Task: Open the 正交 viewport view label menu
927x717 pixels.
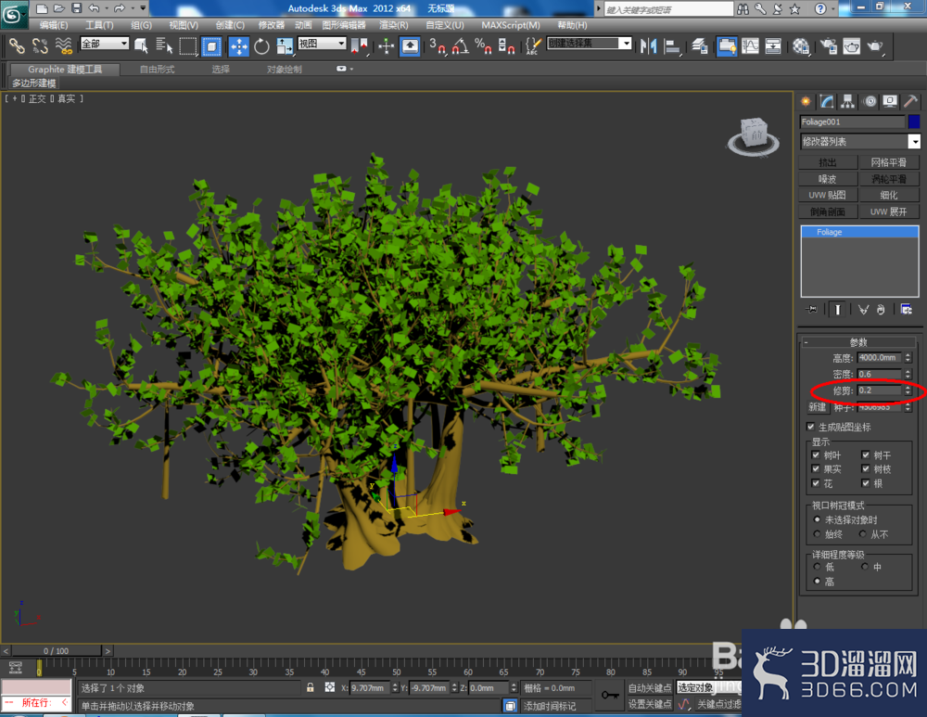Action: pos(37,99)
